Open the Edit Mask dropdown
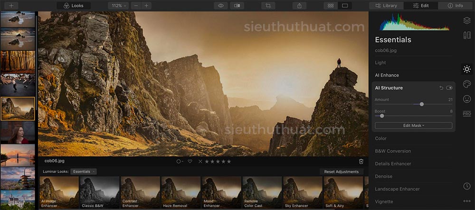 tap(414, 126)
